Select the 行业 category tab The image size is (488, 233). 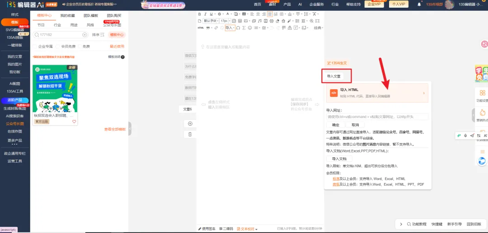coord(57,25)
